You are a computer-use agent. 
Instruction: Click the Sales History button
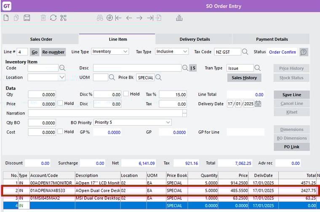(x=244, y=78)
